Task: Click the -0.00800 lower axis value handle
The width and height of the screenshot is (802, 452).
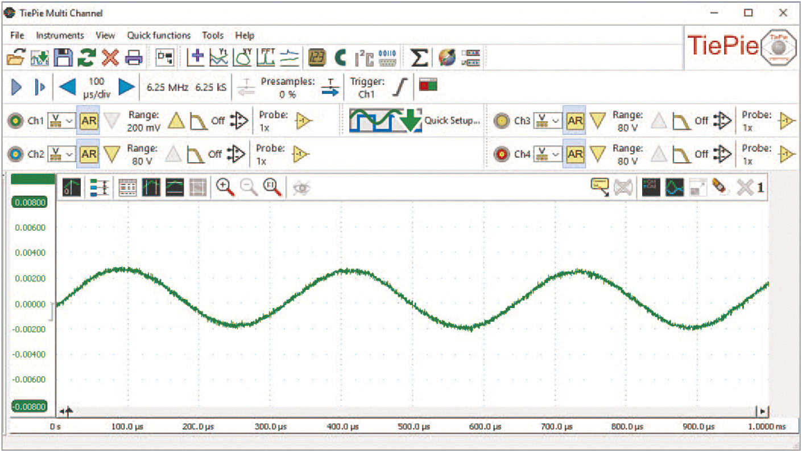Action: click(x=30, y=406)
